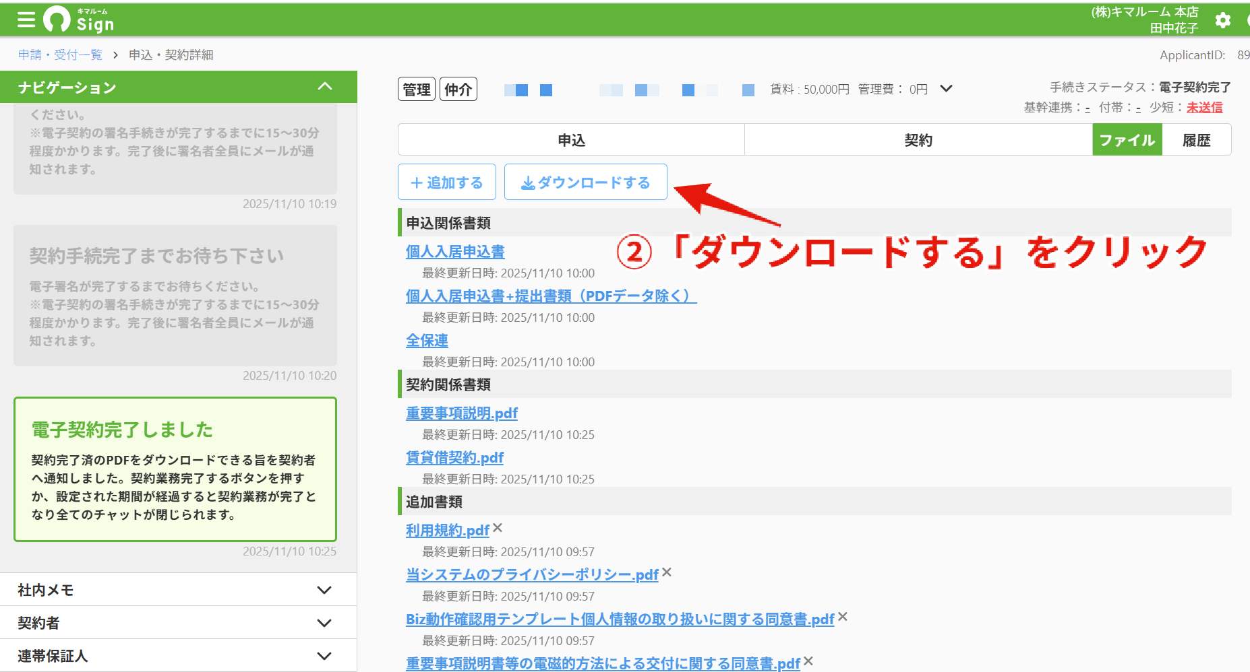Image resolution: width=1250 pixels, height=672 pixels.
Task: Delete Biz動作確認用テンプレート同意書.pdf with its X
Action: 843,617
